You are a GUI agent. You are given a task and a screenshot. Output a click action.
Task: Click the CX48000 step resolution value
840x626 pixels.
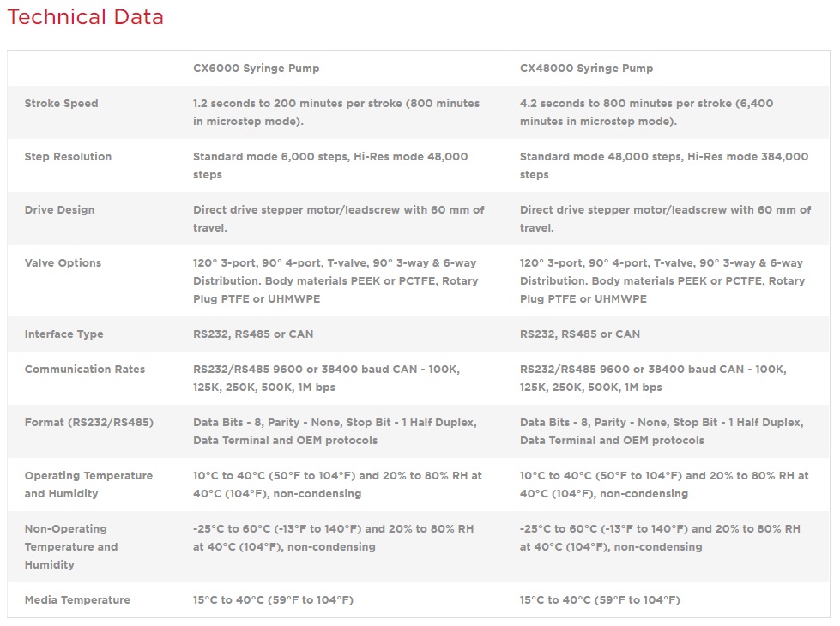663,166
